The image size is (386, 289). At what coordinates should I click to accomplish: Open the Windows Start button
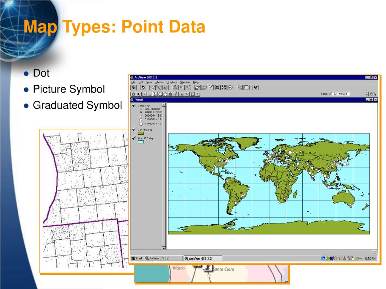click(x=136, y=259)
